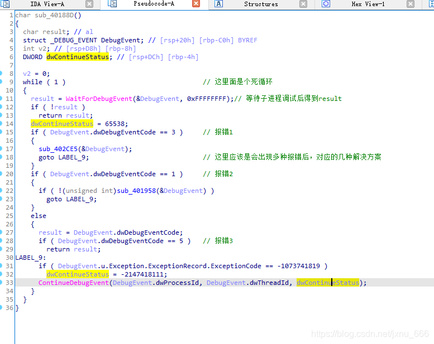Click the LABEL_9: label on line 30

pyautogui.click(x=31, y=258)
